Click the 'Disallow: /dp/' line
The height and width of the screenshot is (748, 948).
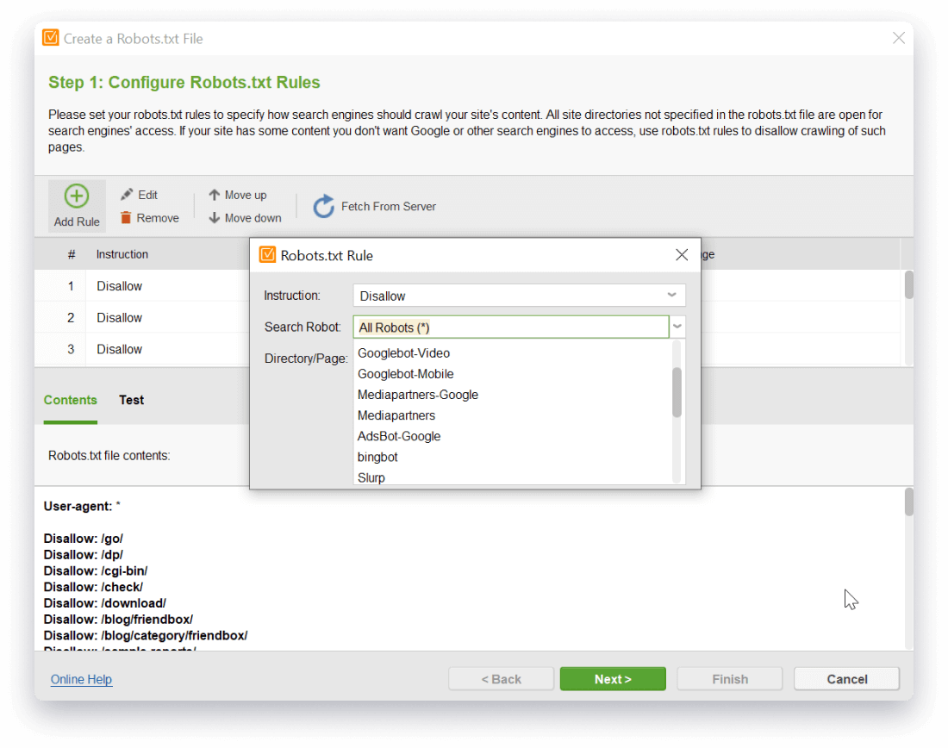coord(84,554)
